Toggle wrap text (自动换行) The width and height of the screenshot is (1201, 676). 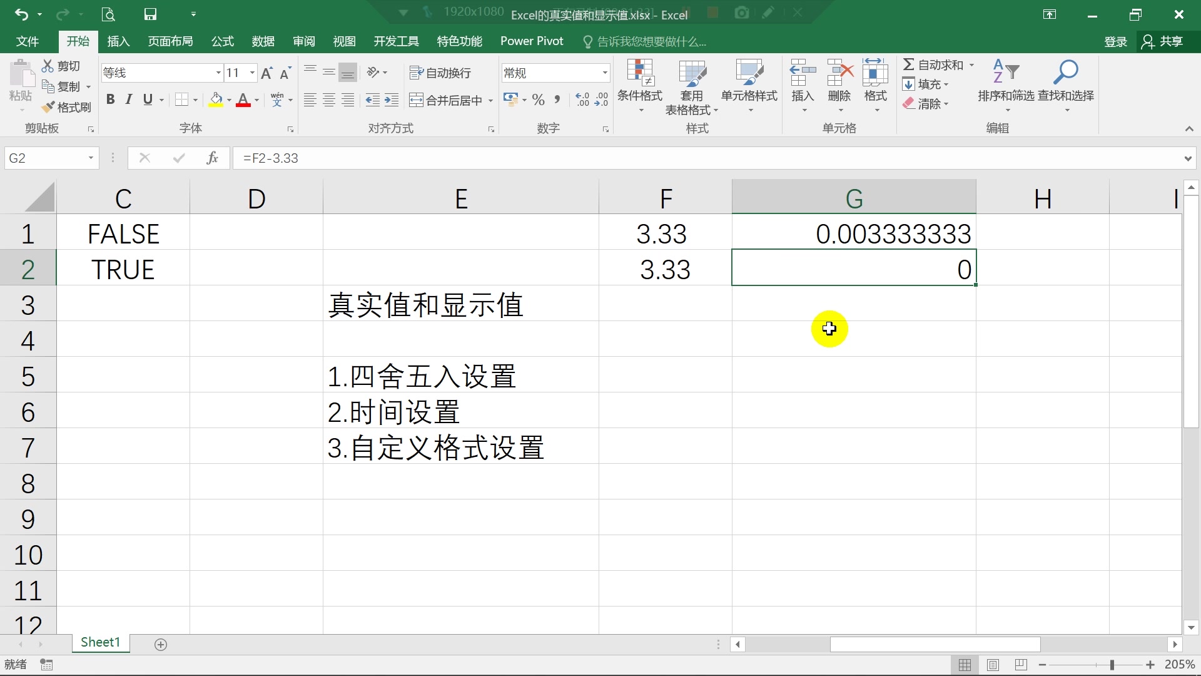click(440, 72)
